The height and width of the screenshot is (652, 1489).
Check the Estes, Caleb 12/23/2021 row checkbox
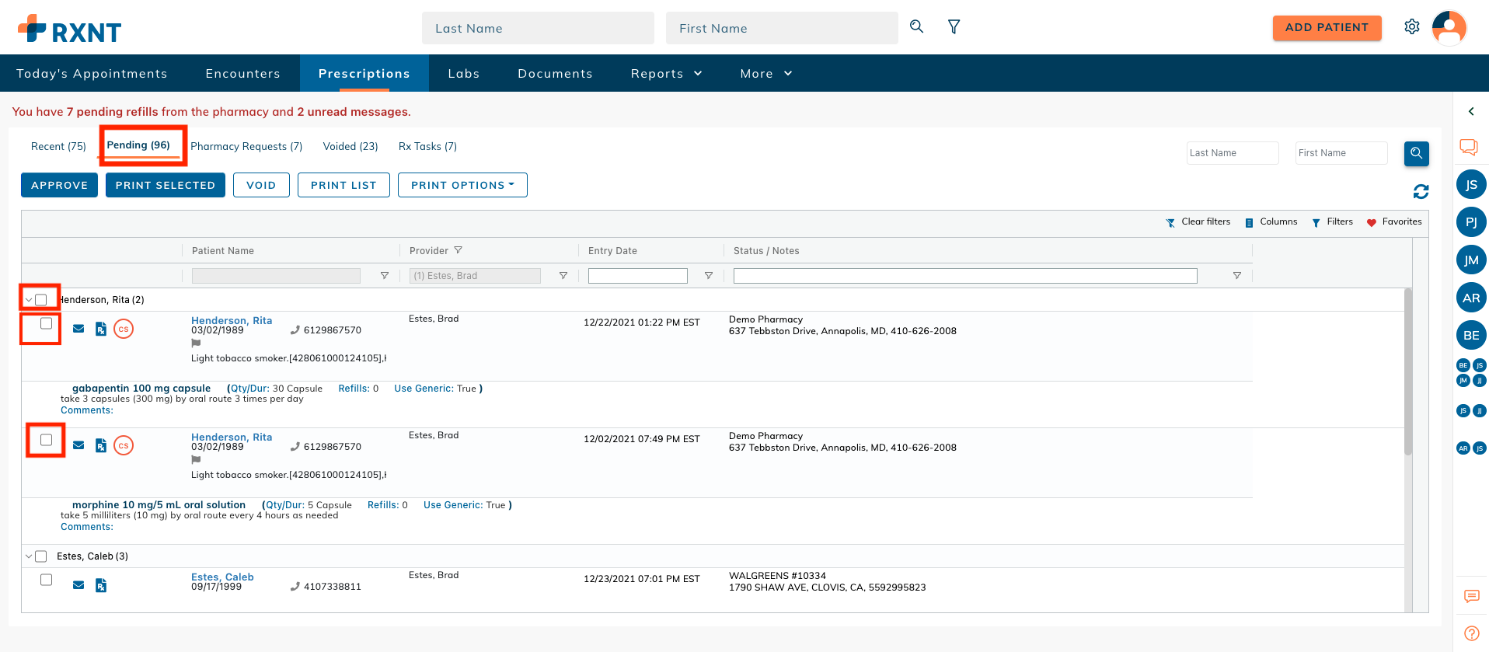[x=47, y=580]
